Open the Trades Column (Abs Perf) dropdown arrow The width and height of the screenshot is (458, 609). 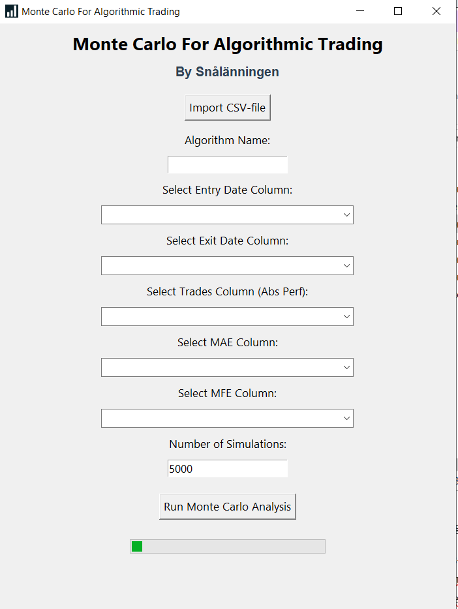[346, 316]
